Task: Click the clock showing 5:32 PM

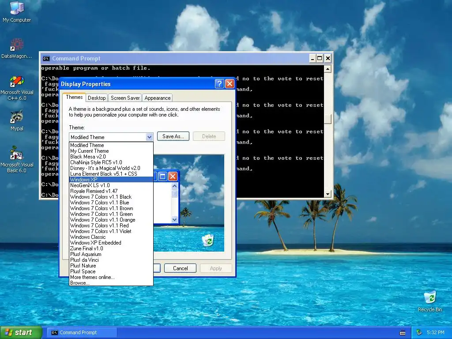Action: pyautogui.click(x=435, y=332)
